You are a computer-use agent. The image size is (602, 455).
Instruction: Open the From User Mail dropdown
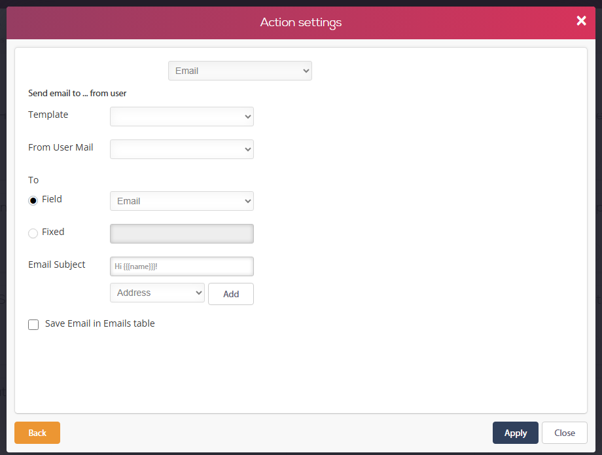tap(182, 149)
